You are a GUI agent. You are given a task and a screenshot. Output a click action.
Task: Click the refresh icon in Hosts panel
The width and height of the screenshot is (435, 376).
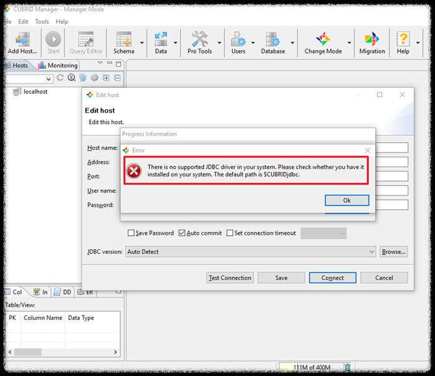pos(60,78)
